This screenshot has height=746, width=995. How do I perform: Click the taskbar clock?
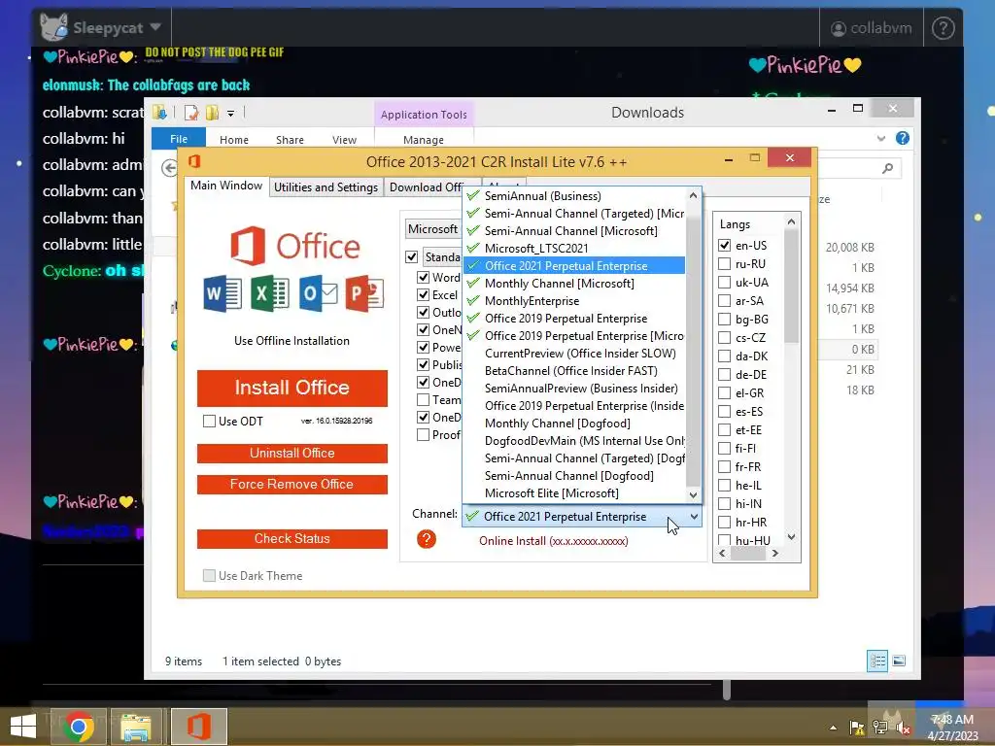pos(952,728)
